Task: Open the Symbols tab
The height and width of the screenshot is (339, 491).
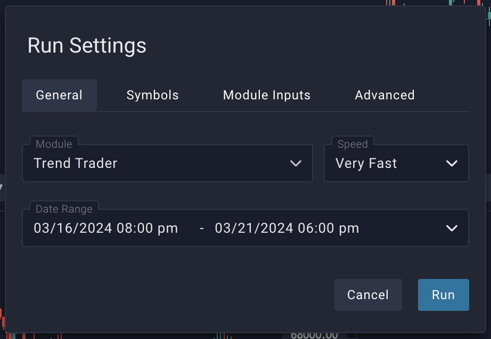Action: pyautogui.click(x=152, y=96)
